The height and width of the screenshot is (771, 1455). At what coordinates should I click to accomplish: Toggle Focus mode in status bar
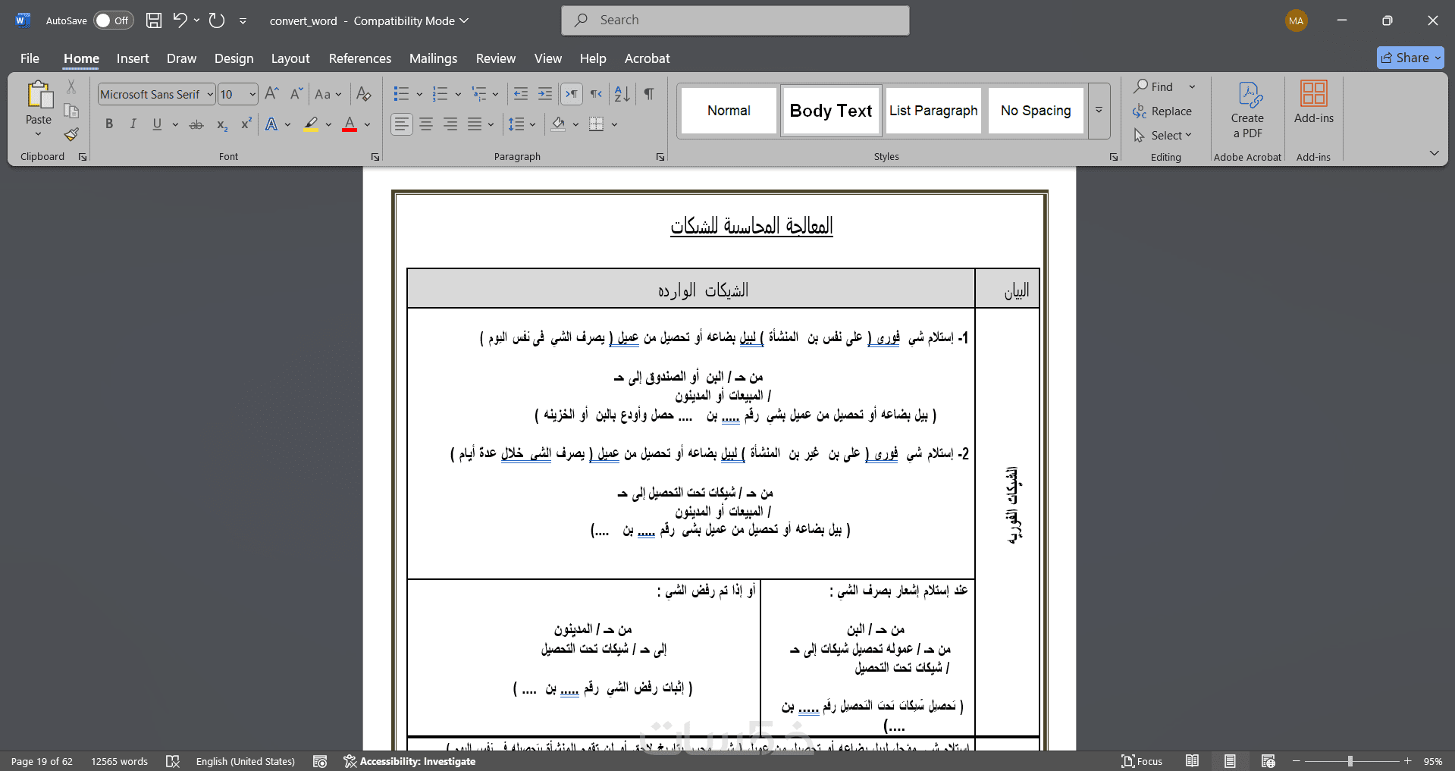coord(1142,761)
